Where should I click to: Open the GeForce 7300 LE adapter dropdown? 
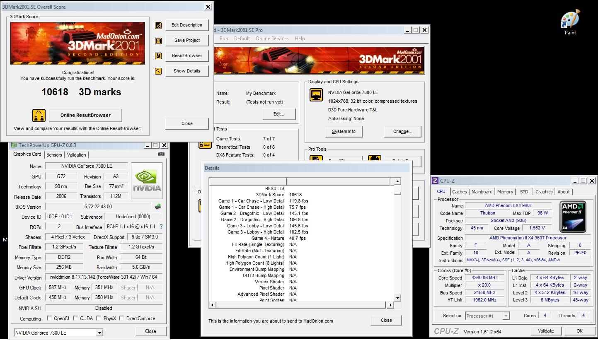(x=99, y=333)
